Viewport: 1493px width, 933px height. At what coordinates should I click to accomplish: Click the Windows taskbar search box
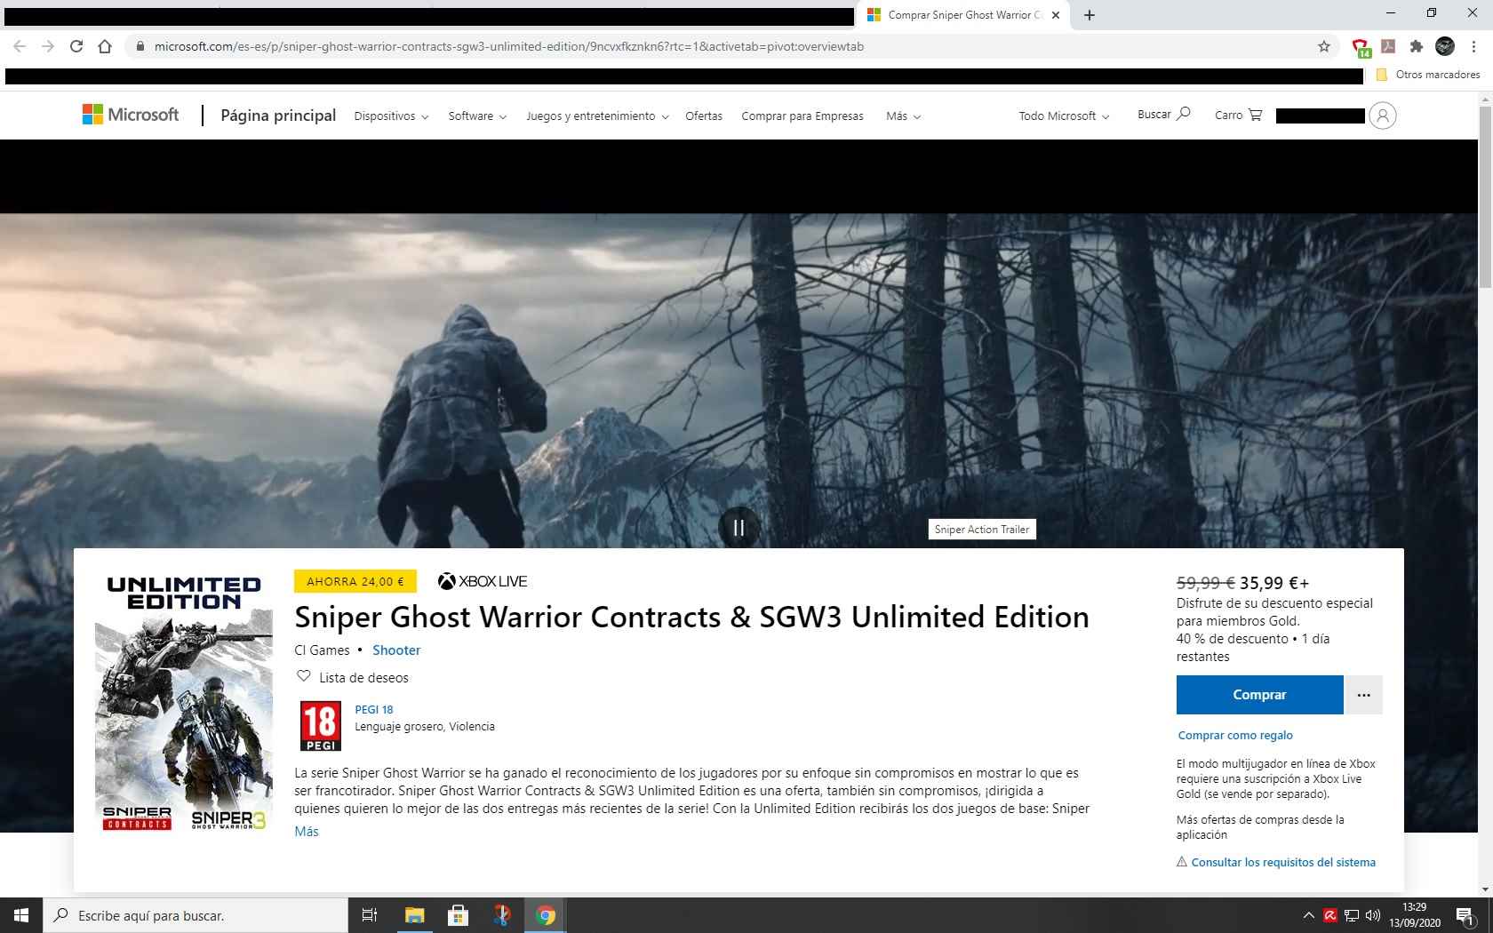point(196,915)
